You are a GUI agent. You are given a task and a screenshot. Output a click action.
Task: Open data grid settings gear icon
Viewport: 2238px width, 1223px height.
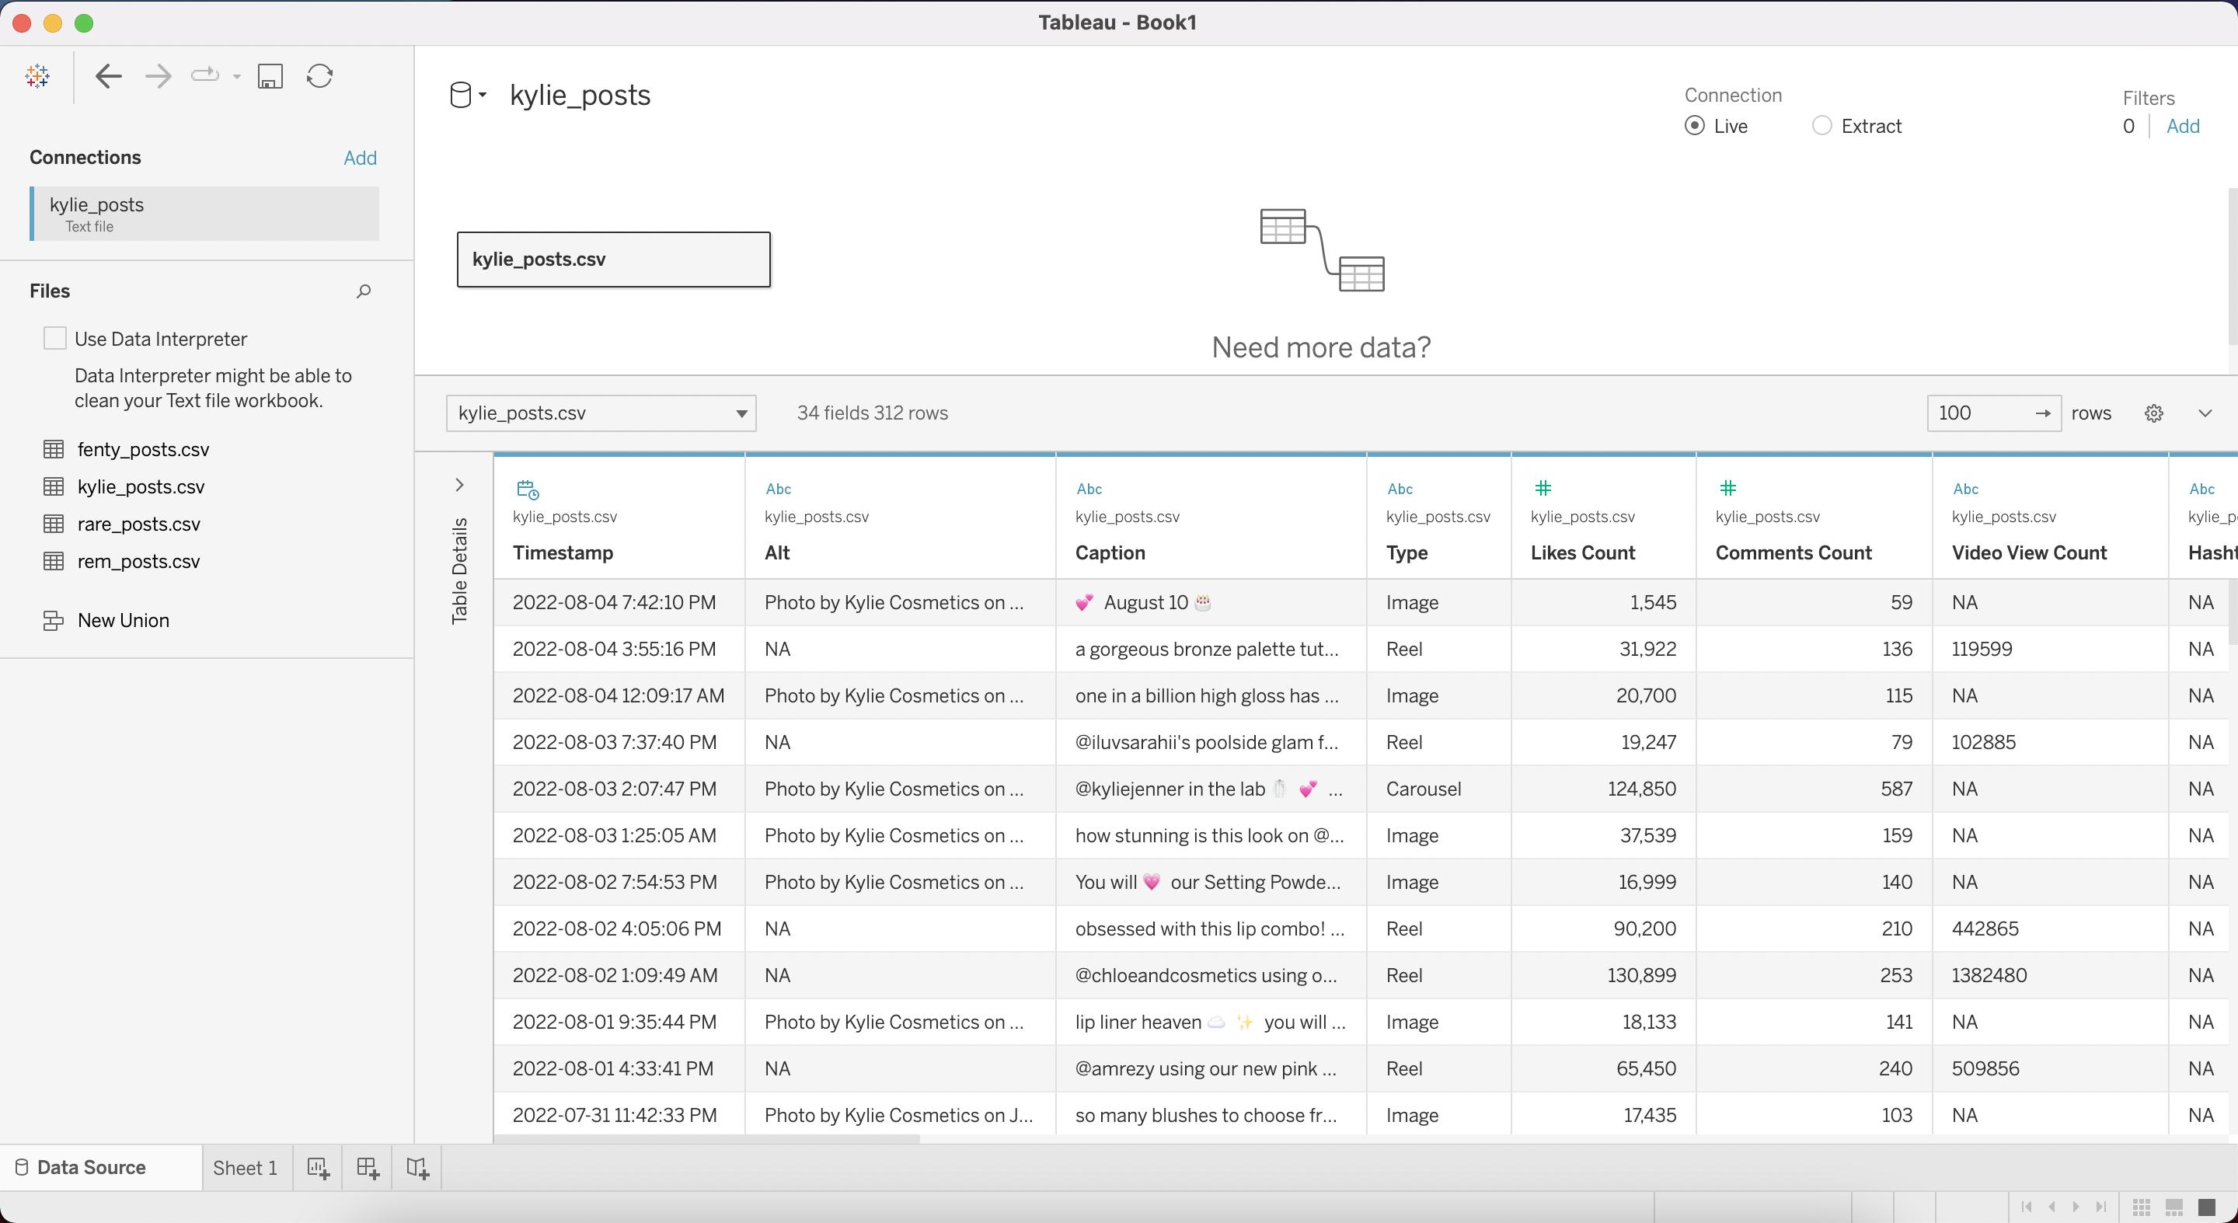pos(2154,413)
